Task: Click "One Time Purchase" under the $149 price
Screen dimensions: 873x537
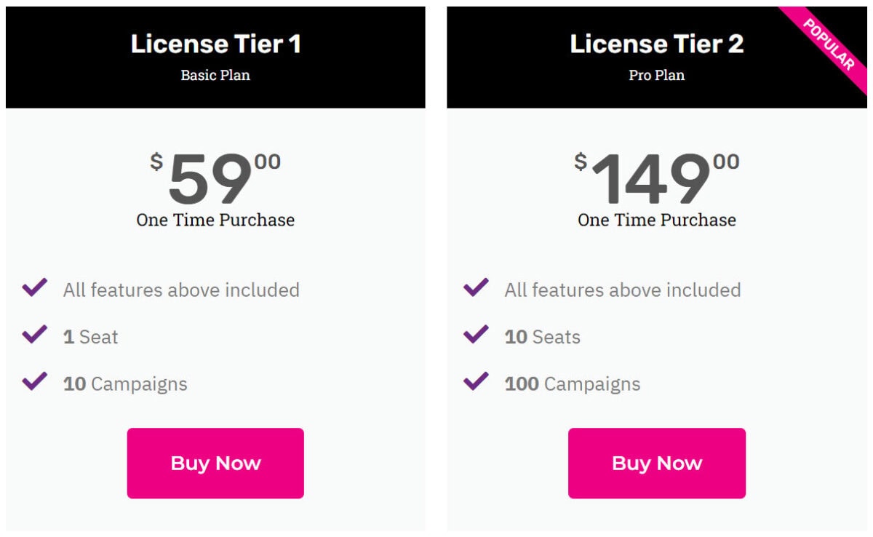Action: [x=655, y=220]
